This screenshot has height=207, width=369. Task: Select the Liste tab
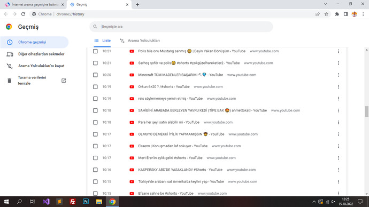pyautogui.click(x=102, y=41)
